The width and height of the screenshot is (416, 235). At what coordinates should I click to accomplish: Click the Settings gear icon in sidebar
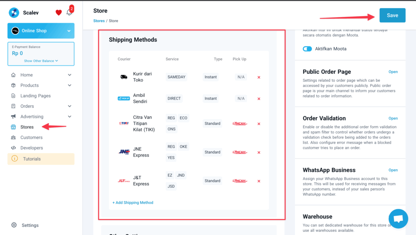[x=14, y=225]
